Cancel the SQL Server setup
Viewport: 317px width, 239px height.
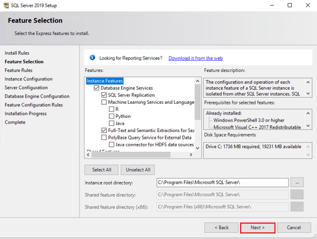click(x=294, y=228)
